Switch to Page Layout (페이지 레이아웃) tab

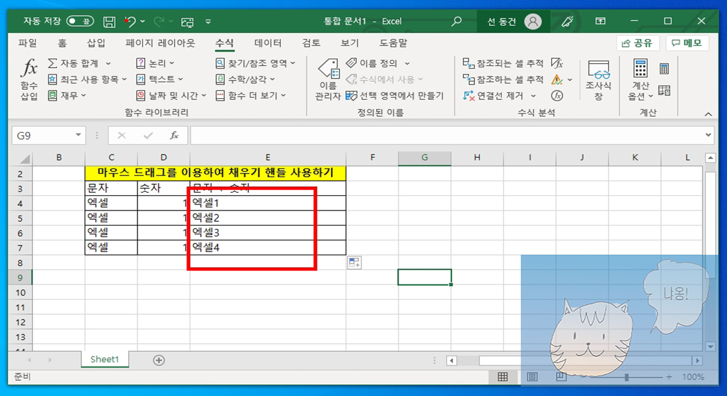click(161, 43)
